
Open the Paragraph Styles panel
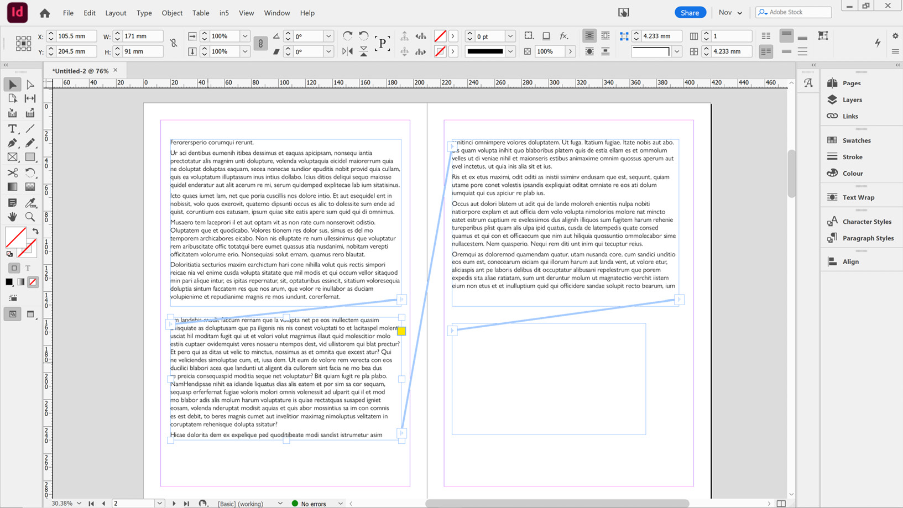tap(867, 238)
